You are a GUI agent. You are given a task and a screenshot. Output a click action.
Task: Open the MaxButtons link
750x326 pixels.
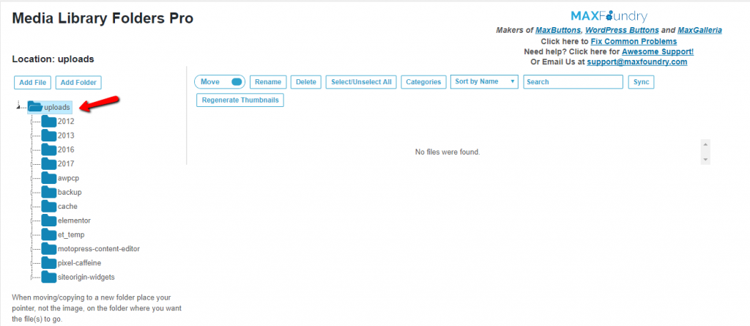(559, 30)
